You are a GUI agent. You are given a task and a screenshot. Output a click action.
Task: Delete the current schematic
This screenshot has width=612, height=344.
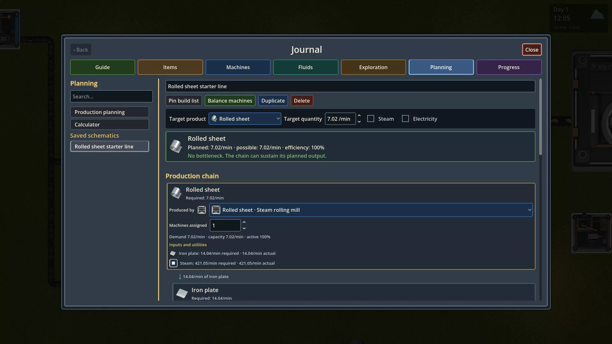[x=302, y=101]
